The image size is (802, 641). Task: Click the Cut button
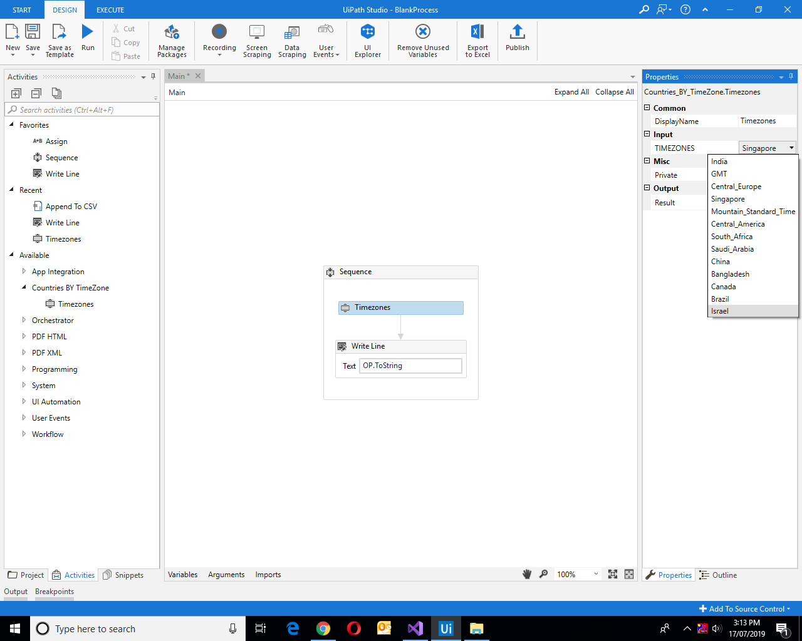[x=123, y=29]
